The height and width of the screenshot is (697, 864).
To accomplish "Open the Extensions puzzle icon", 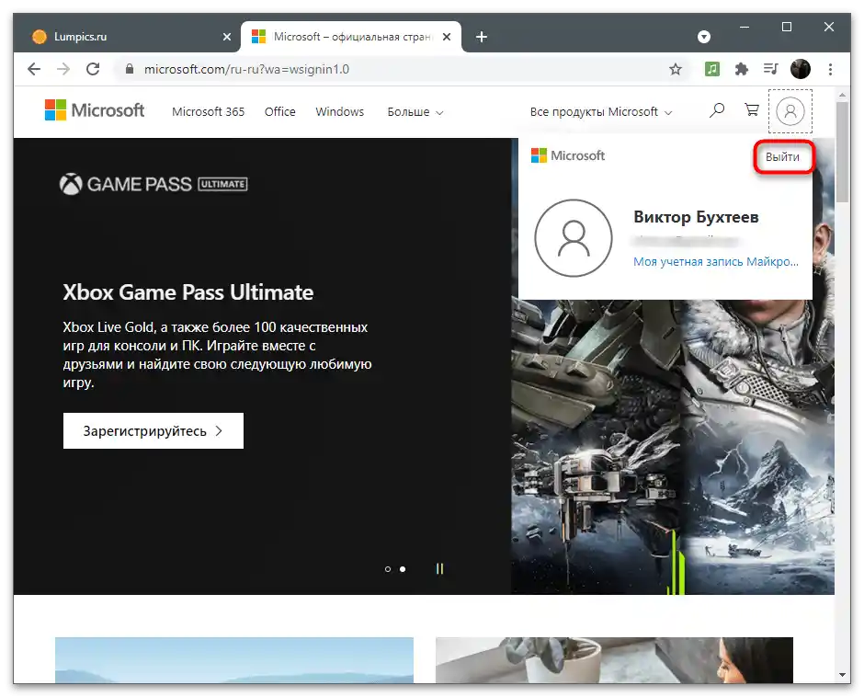I will coord(742,69).
